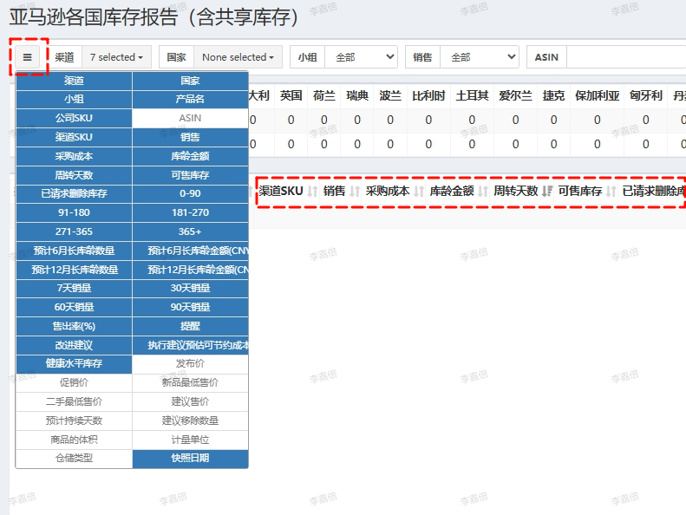Expand the 销售 全部 select box
This screenshot has width=686, height=515.
(x=480, y=57)
